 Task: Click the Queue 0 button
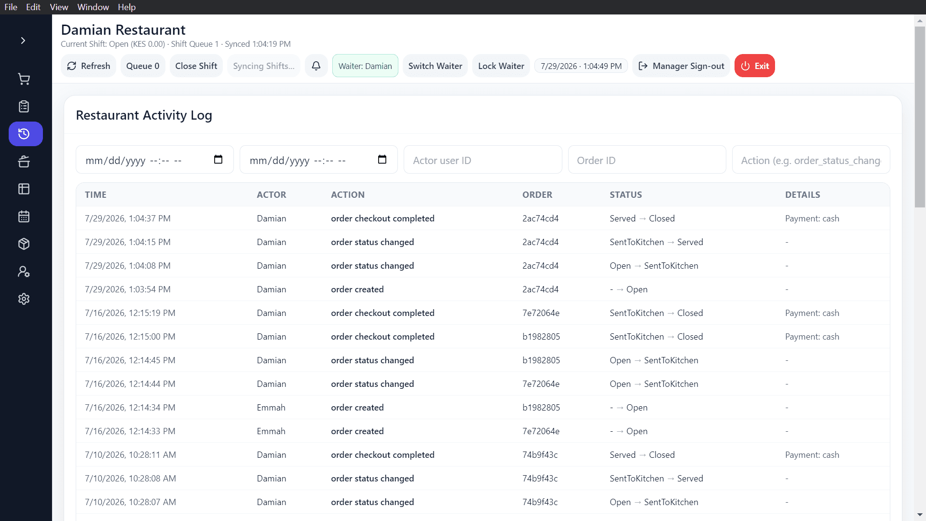(x=143, y=66)
